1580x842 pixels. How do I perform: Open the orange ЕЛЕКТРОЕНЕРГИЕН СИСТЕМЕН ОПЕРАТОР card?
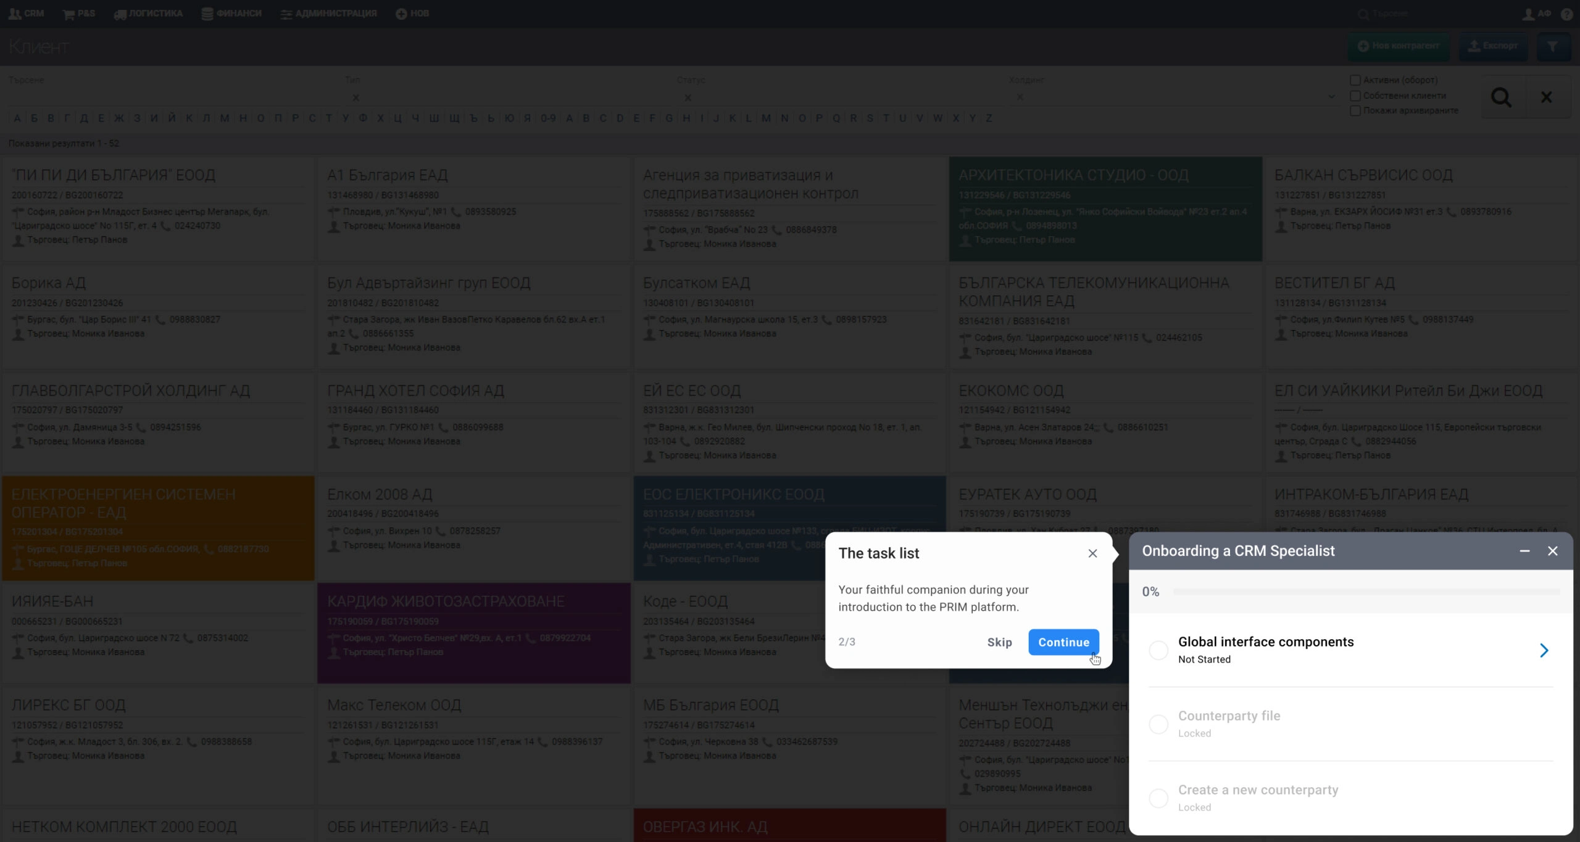coord(158,528)
